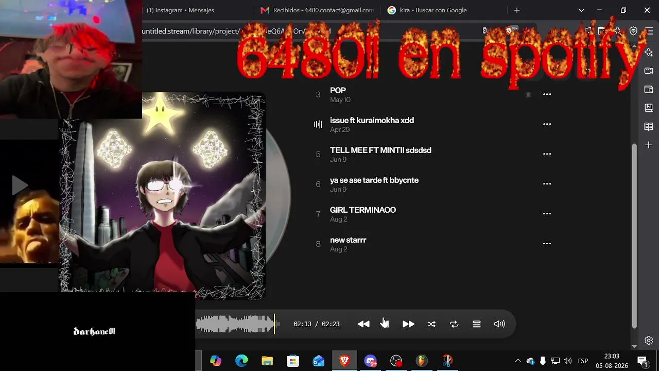Open sidebar settings gear
The height and width of the screenshot is (371, 659).
point(649,341)
